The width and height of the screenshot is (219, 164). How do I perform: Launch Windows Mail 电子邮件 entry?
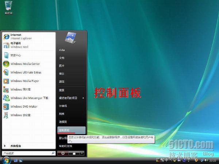28,45
